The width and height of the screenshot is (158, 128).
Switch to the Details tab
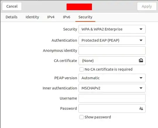[11, 17]
